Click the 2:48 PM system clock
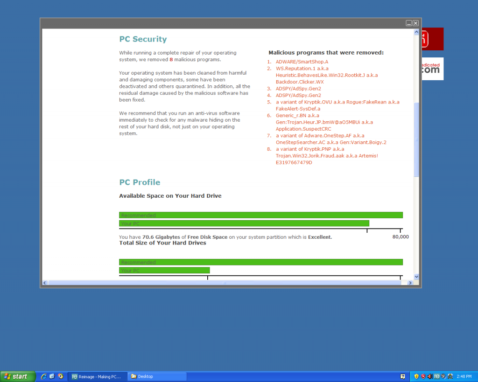 pos(464,376)
